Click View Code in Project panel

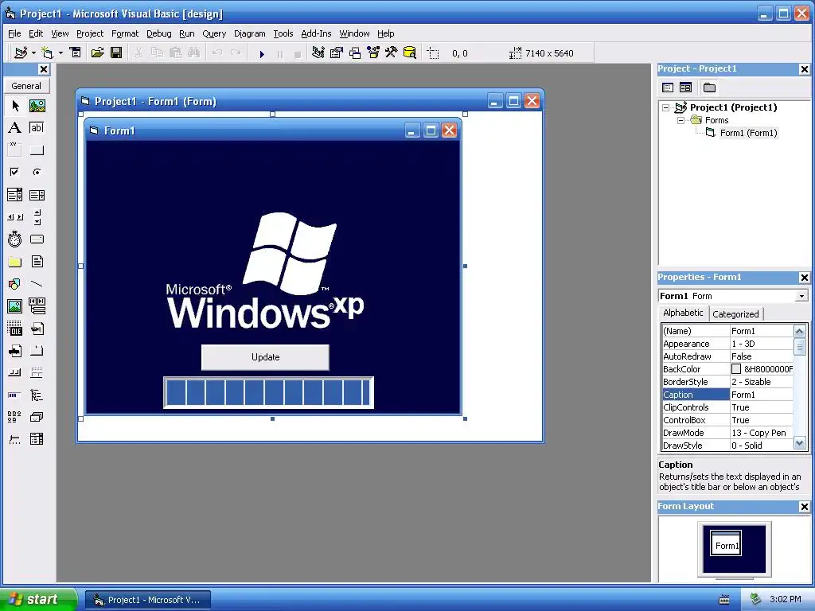tap(668, 88)
